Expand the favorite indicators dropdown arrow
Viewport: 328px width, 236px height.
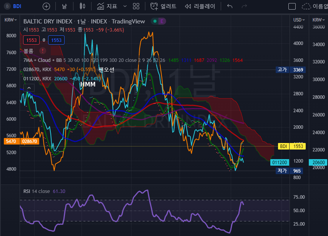pos(125,6)
